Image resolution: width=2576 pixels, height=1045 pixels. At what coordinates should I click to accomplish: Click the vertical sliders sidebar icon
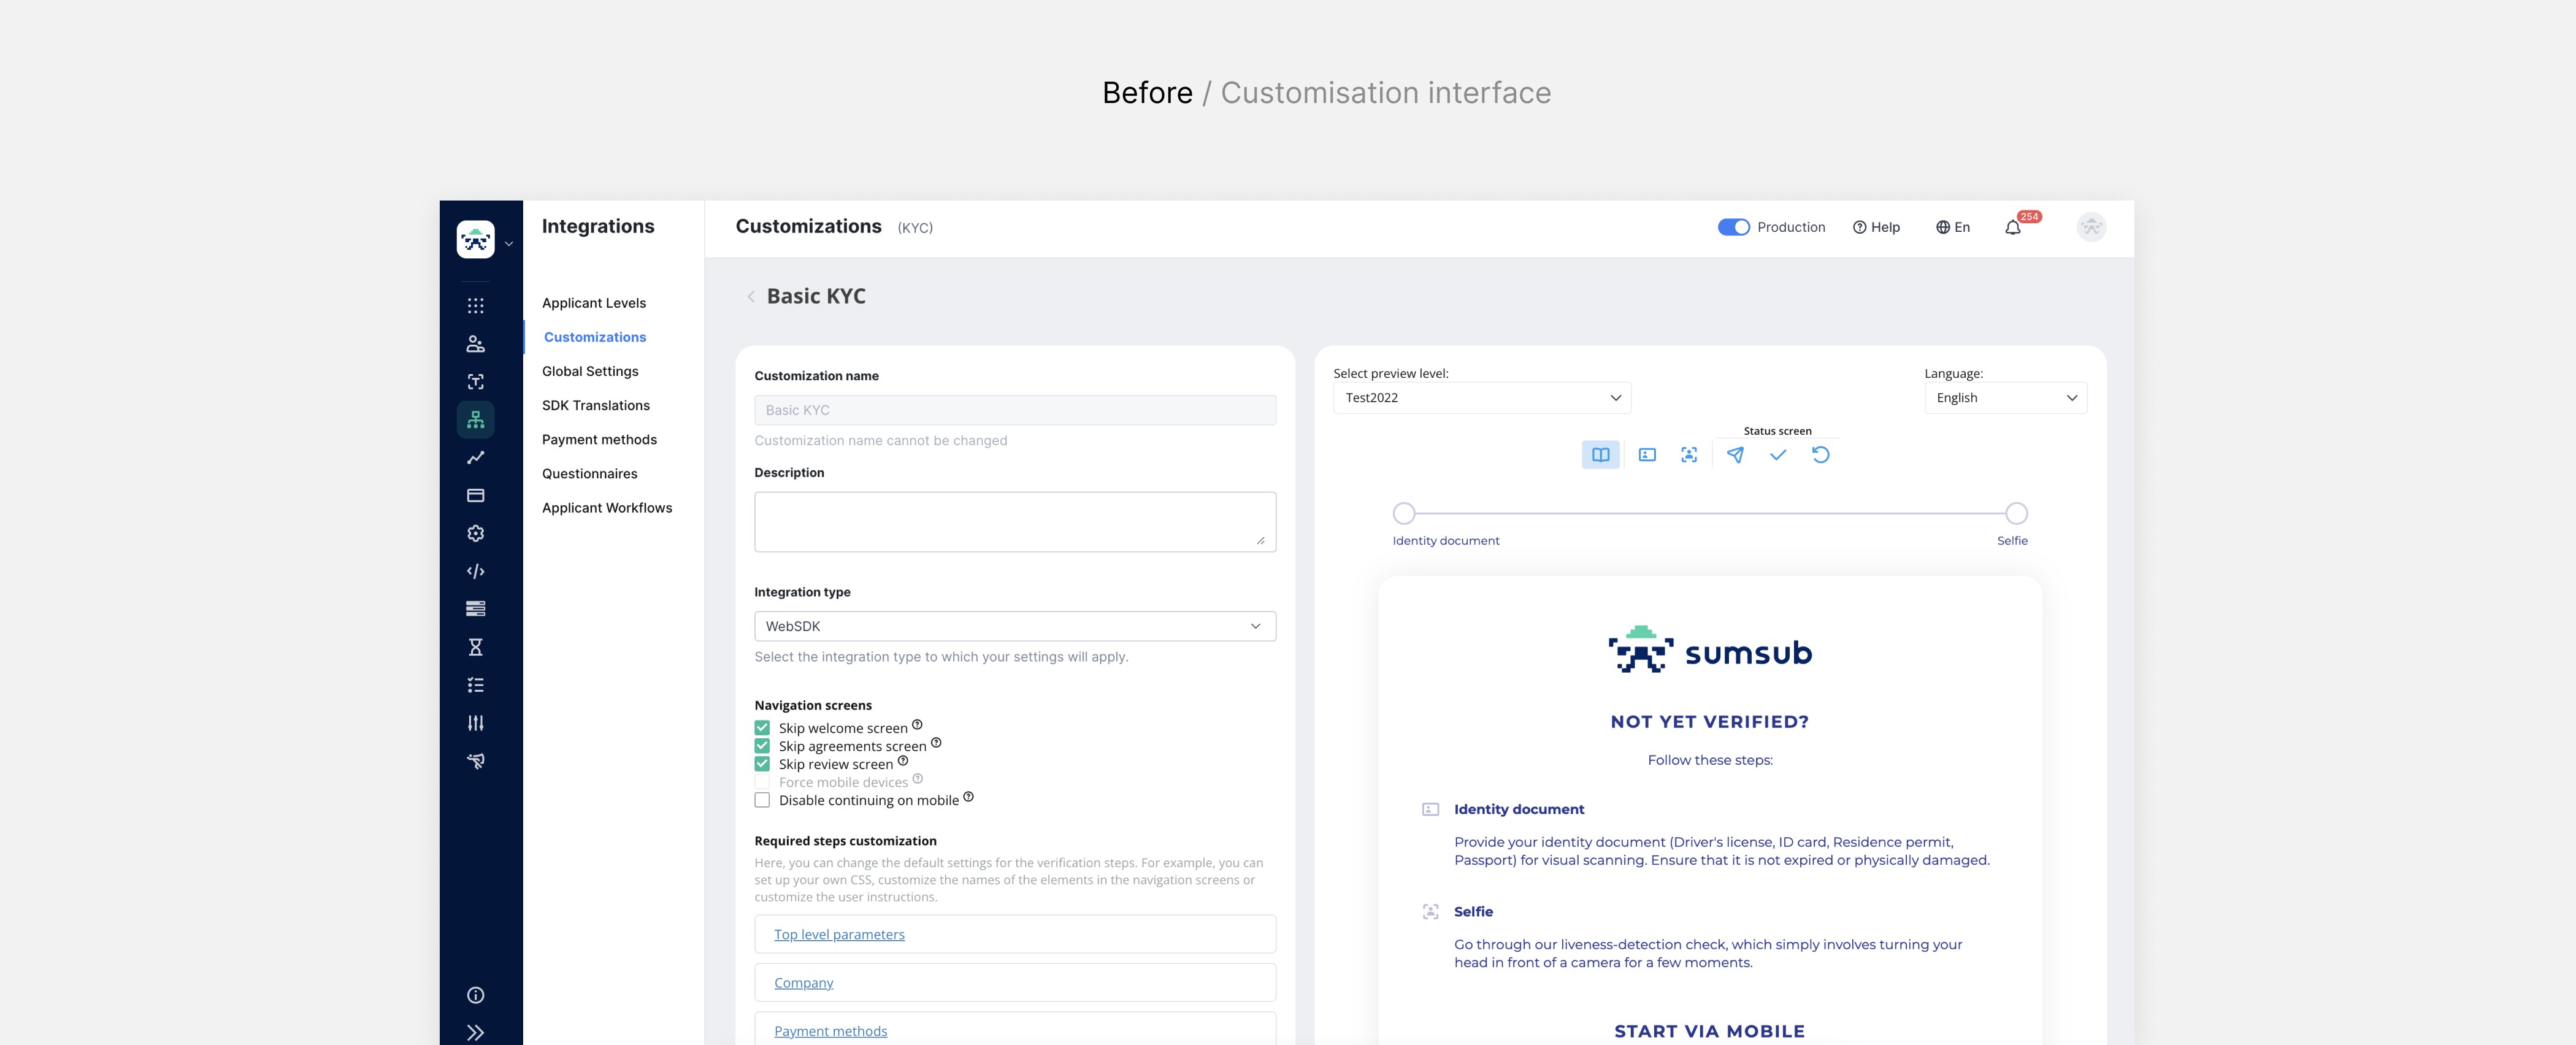point(476,723)
